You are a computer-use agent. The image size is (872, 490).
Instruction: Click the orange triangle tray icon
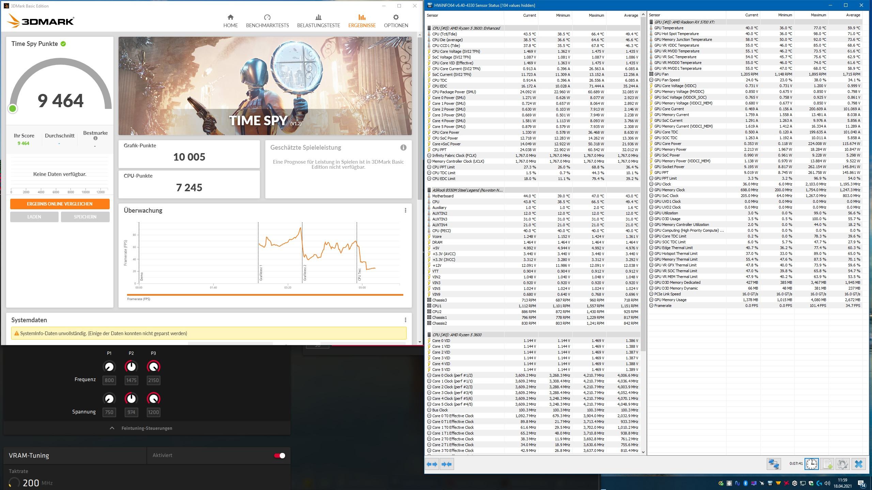(778, 483)
